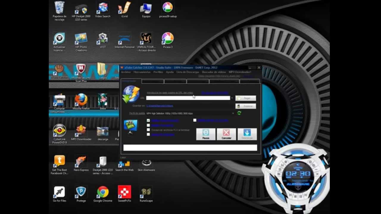Launch the Go for Files shortcut
The height and width of the screenshot is (214, 381).
point(59,194)
